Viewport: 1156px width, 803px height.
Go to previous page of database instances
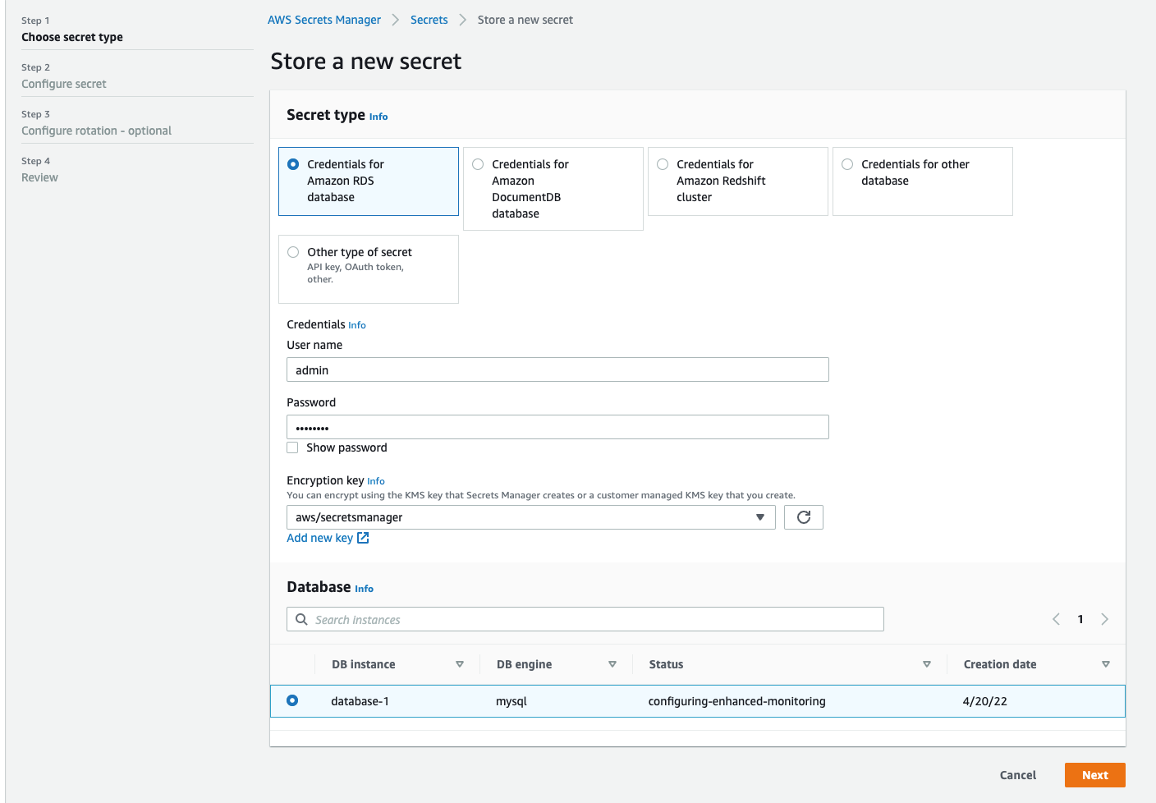click(x=1057, y=619)
